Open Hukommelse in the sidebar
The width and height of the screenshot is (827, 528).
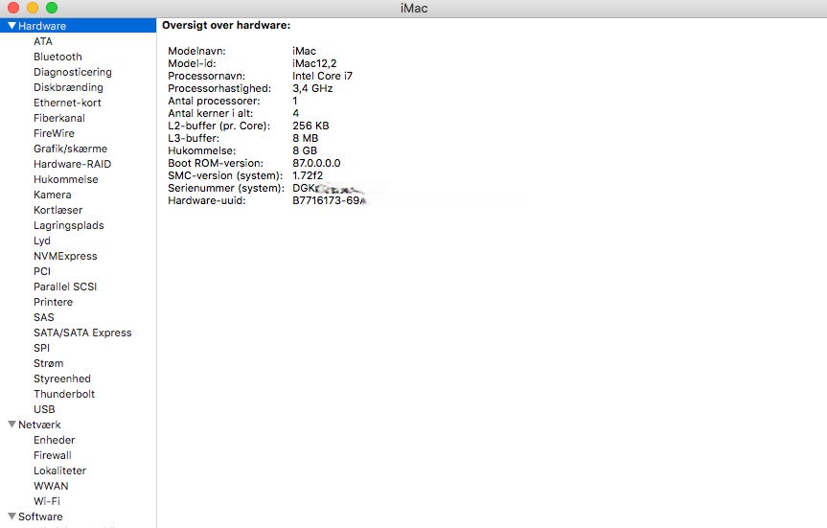[x=66, y=179]
